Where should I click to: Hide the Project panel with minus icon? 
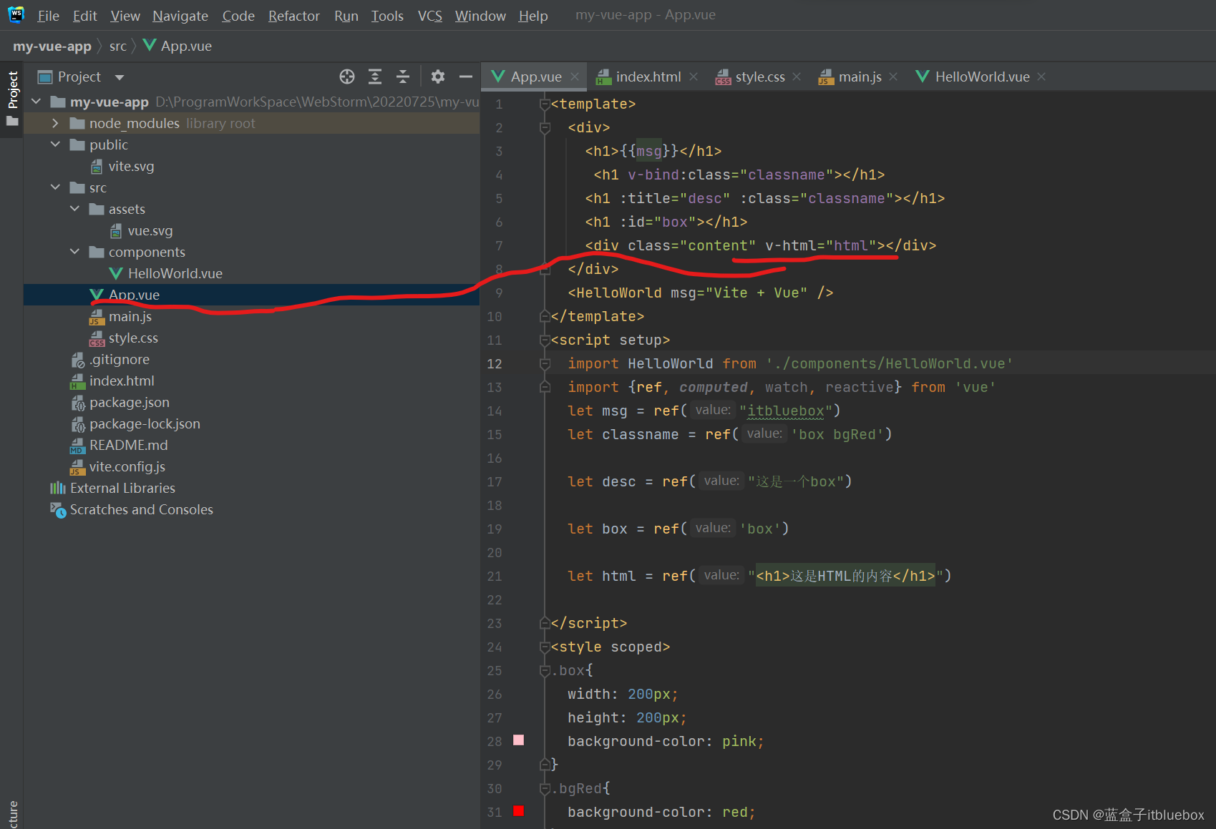pos(466,77)
